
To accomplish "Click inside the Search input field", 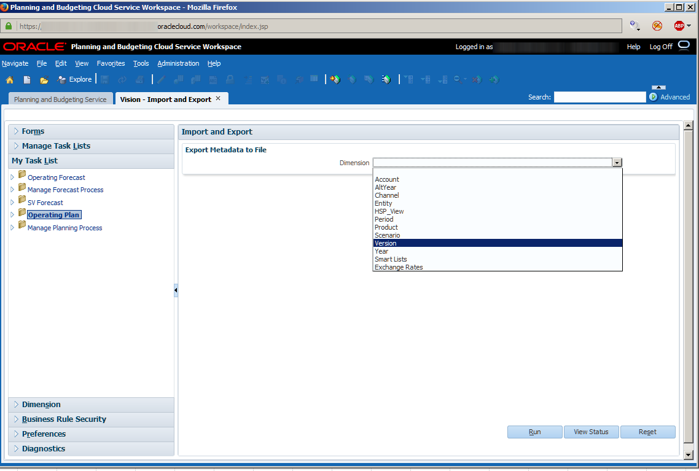I will pos(599,96).
